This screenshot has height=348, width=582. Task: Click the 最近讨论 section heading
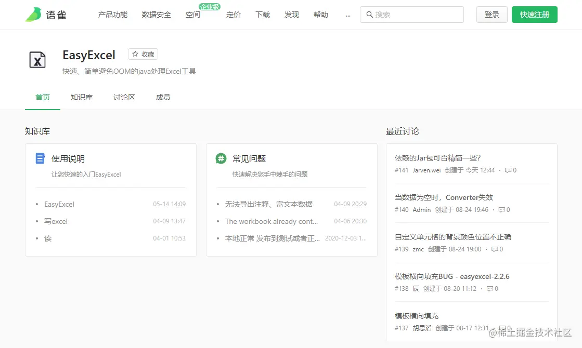(x=403, y=131)
